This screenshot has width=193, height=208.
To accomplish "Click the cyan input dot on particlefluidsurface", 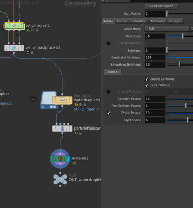I will tap(60, 124).
